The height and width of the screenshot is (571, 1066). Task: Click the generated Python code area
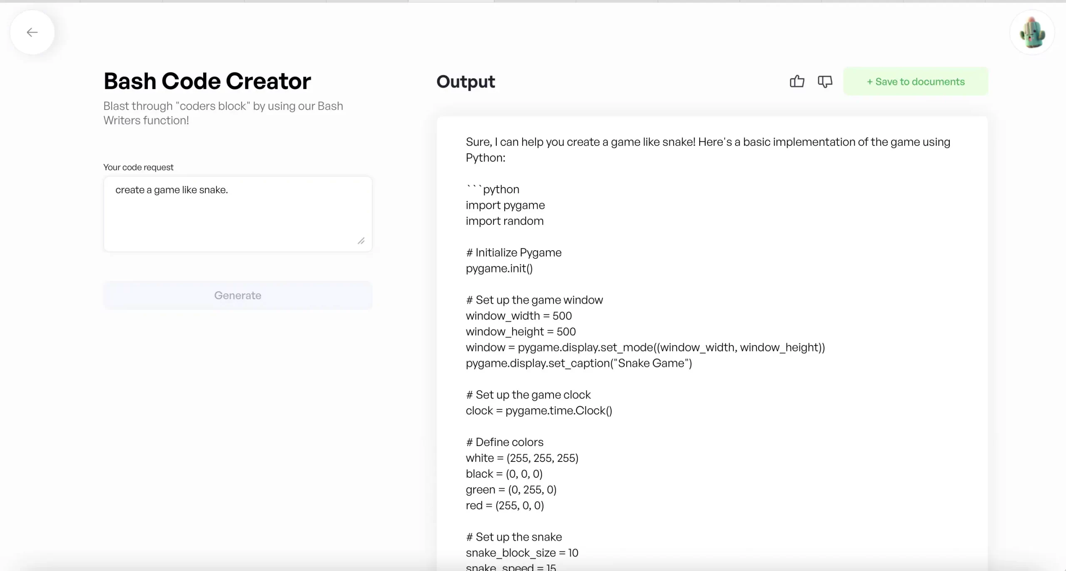point(708,333)
